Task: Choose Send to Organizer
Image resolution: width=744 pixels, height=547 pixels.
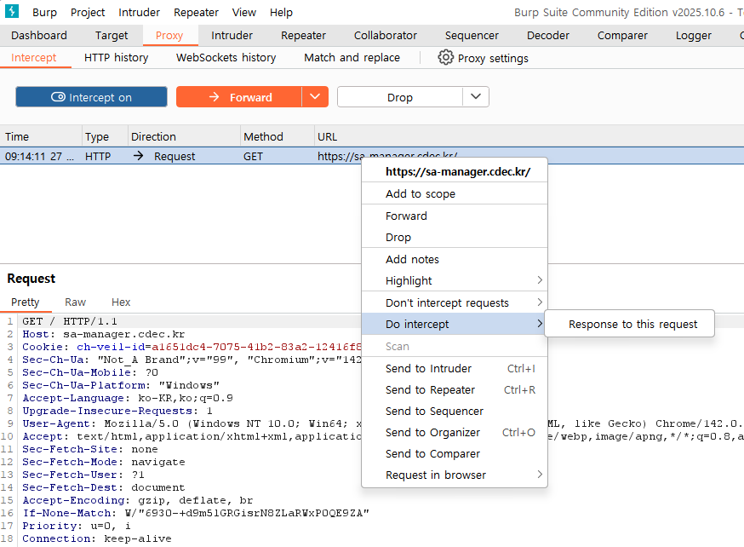Action: pos(455,433)
